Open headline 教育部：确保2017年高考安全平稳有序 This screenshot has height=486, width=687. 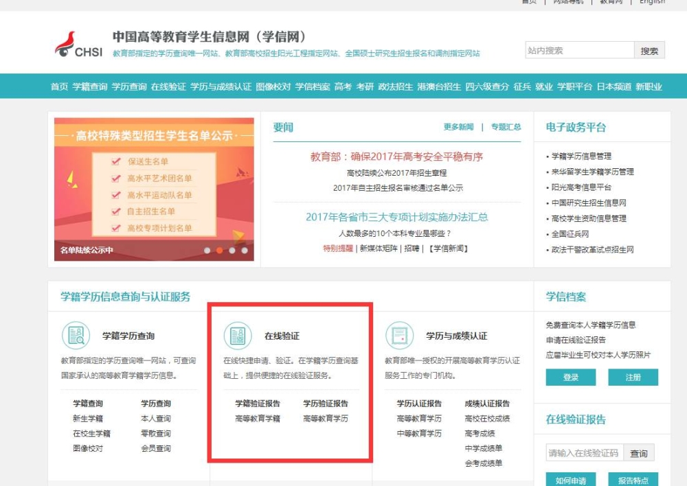click(x=396, y=157)
